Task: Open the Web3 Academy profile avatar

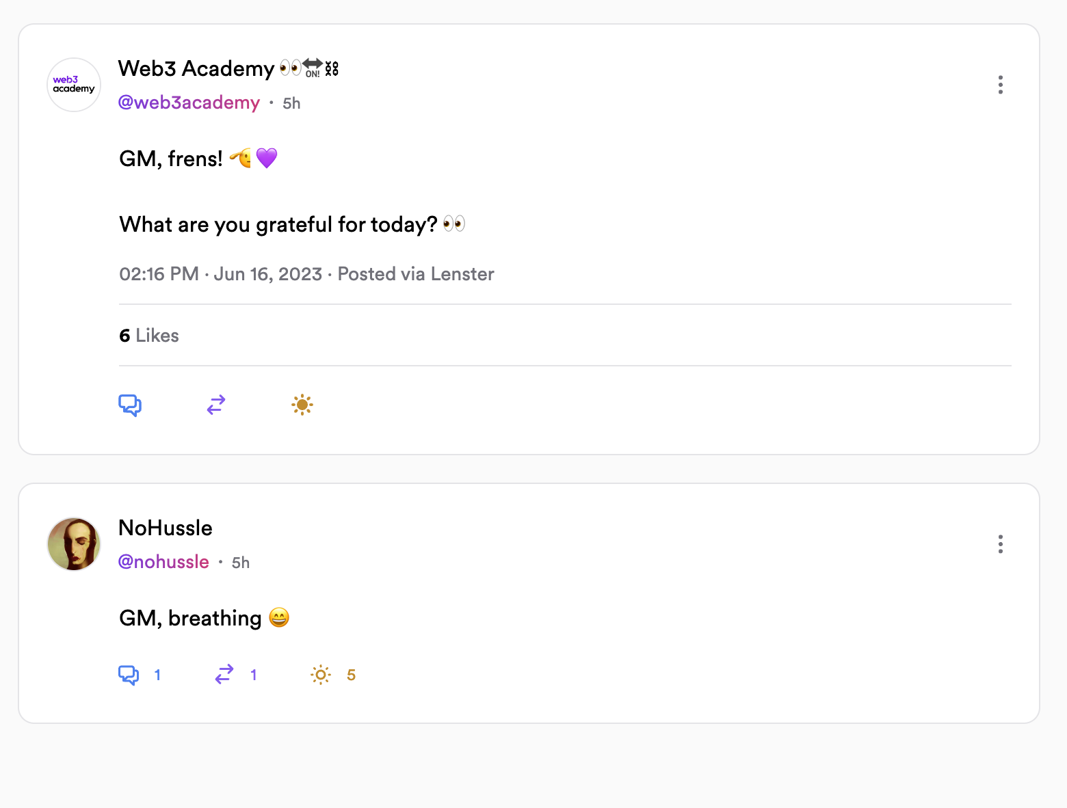Action: tap(74, 85)
